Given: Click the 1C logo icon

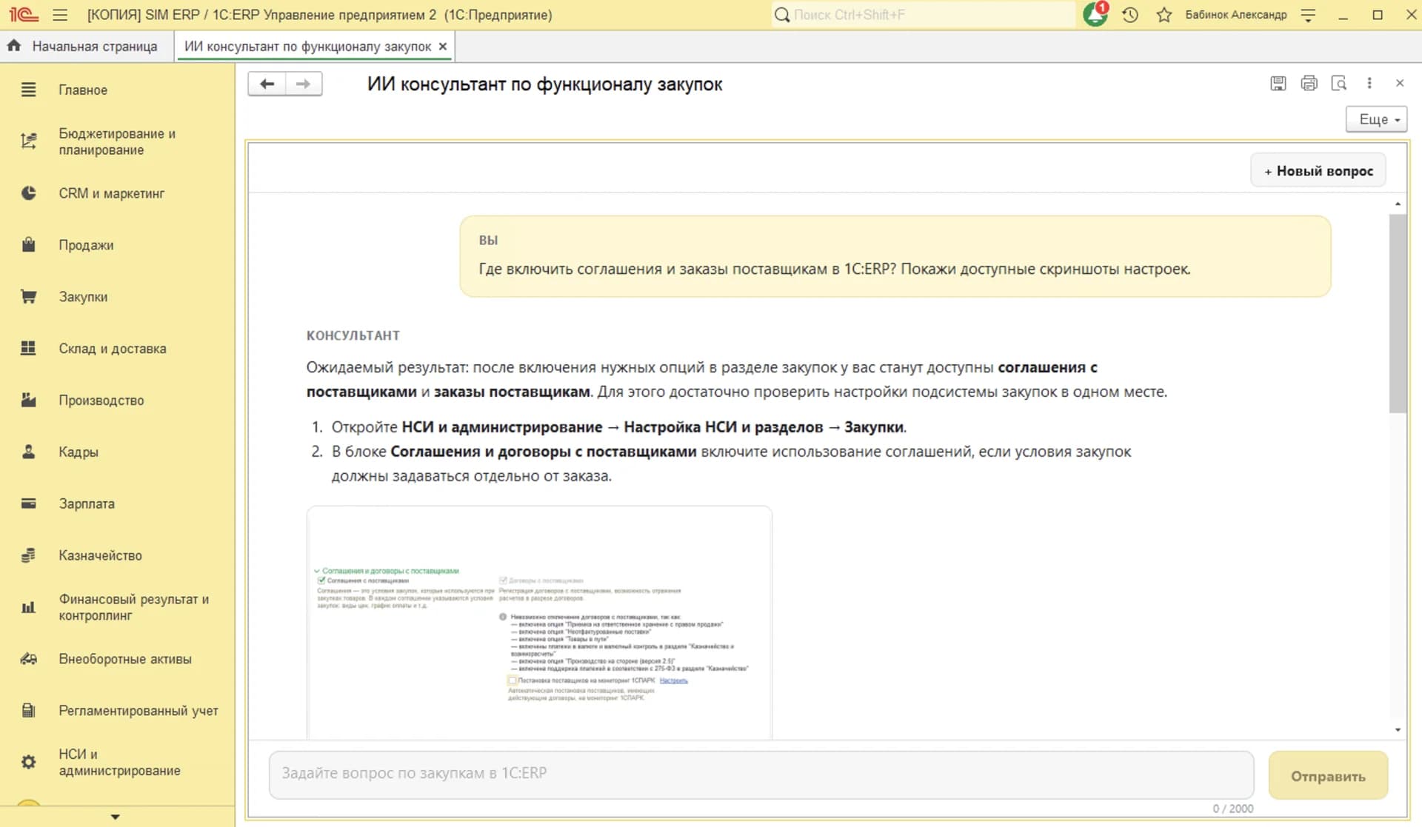Looking at the screenshot, I should [23, 15].
